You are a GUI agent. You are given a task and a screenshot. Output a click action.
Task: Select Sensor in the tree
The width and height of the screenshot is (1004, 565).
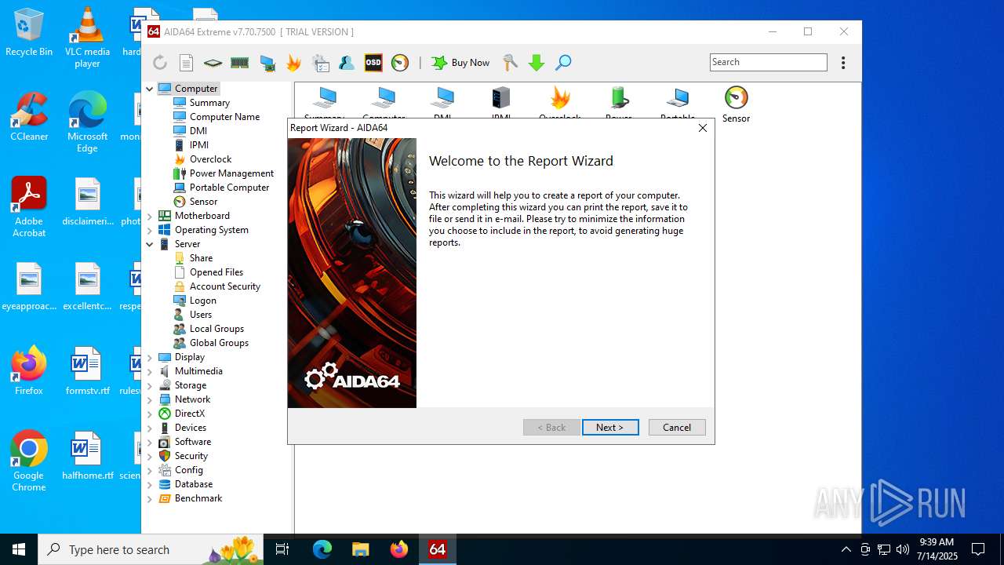[203, 202]
